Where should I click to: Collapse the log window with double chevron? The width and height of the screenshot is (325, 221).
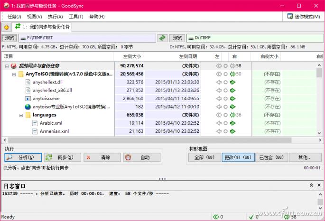pyautogui.click(x=311, y=185)
